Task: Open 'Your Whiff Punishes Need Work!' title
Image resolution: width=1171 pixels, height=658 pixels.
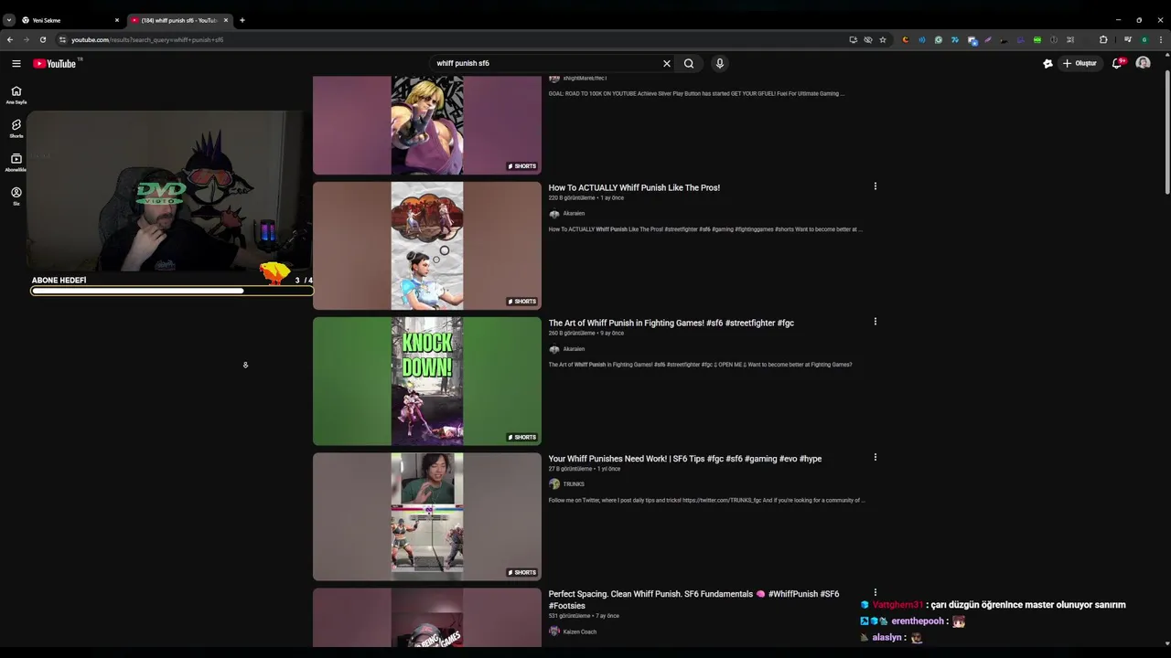Action: 685,459
